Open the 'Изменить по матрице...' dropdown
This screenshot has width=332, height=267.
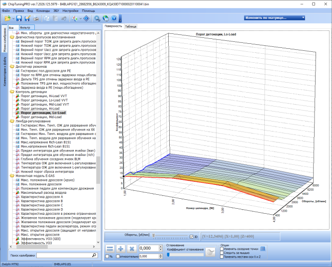tap(274, 18)
